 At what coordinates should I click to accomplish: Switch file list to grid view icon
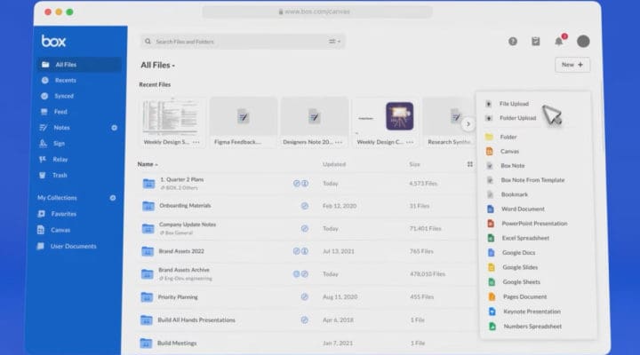(x=470, y=164)
